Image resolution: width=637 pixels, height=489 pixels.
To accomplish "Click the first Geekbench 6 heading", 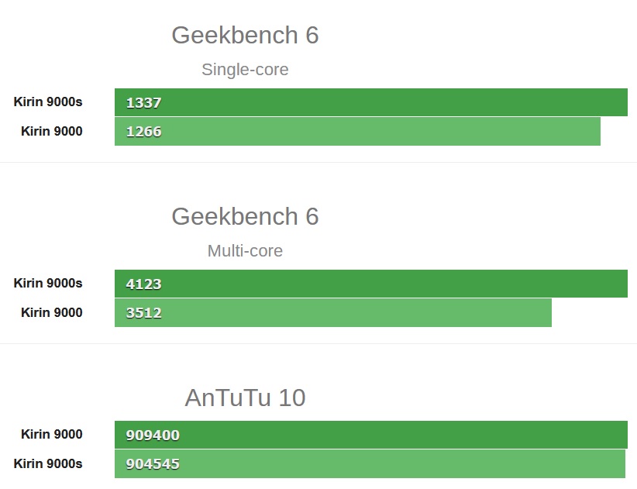I will point(245,35).
